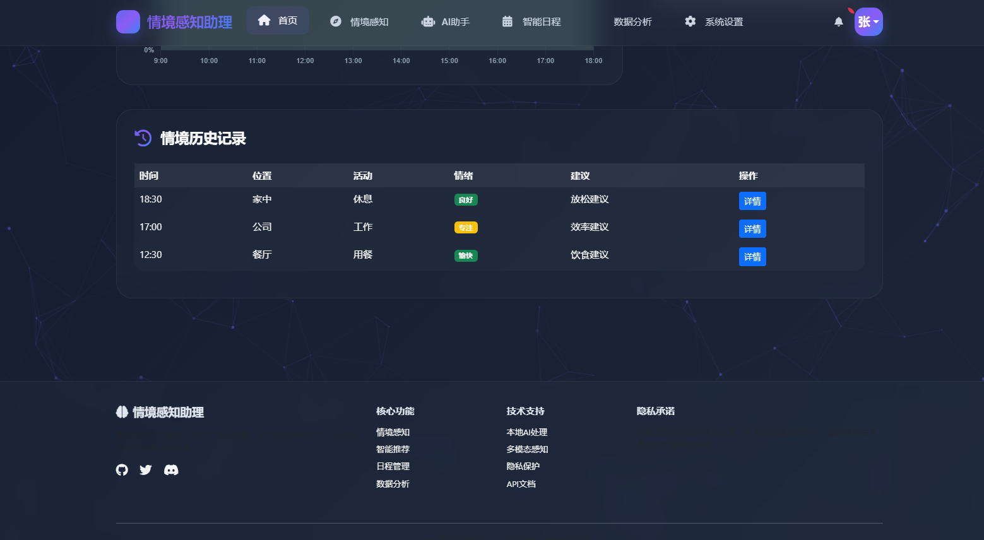This screenshot has width=984, height=540.
Task: Click the purple app logo in the header
Action: (128, 21)
